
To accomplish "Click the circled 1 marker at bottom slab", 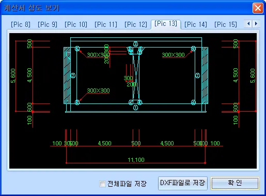I will 135,108.
